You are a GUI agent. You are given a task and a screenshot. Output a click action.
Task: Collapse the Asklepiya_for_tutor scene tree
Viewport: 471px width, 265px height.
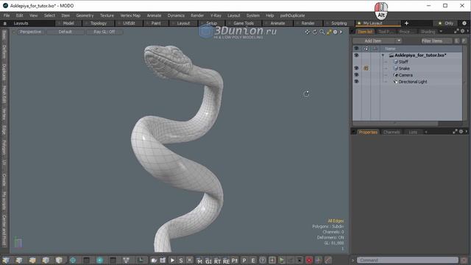point(383,55)
